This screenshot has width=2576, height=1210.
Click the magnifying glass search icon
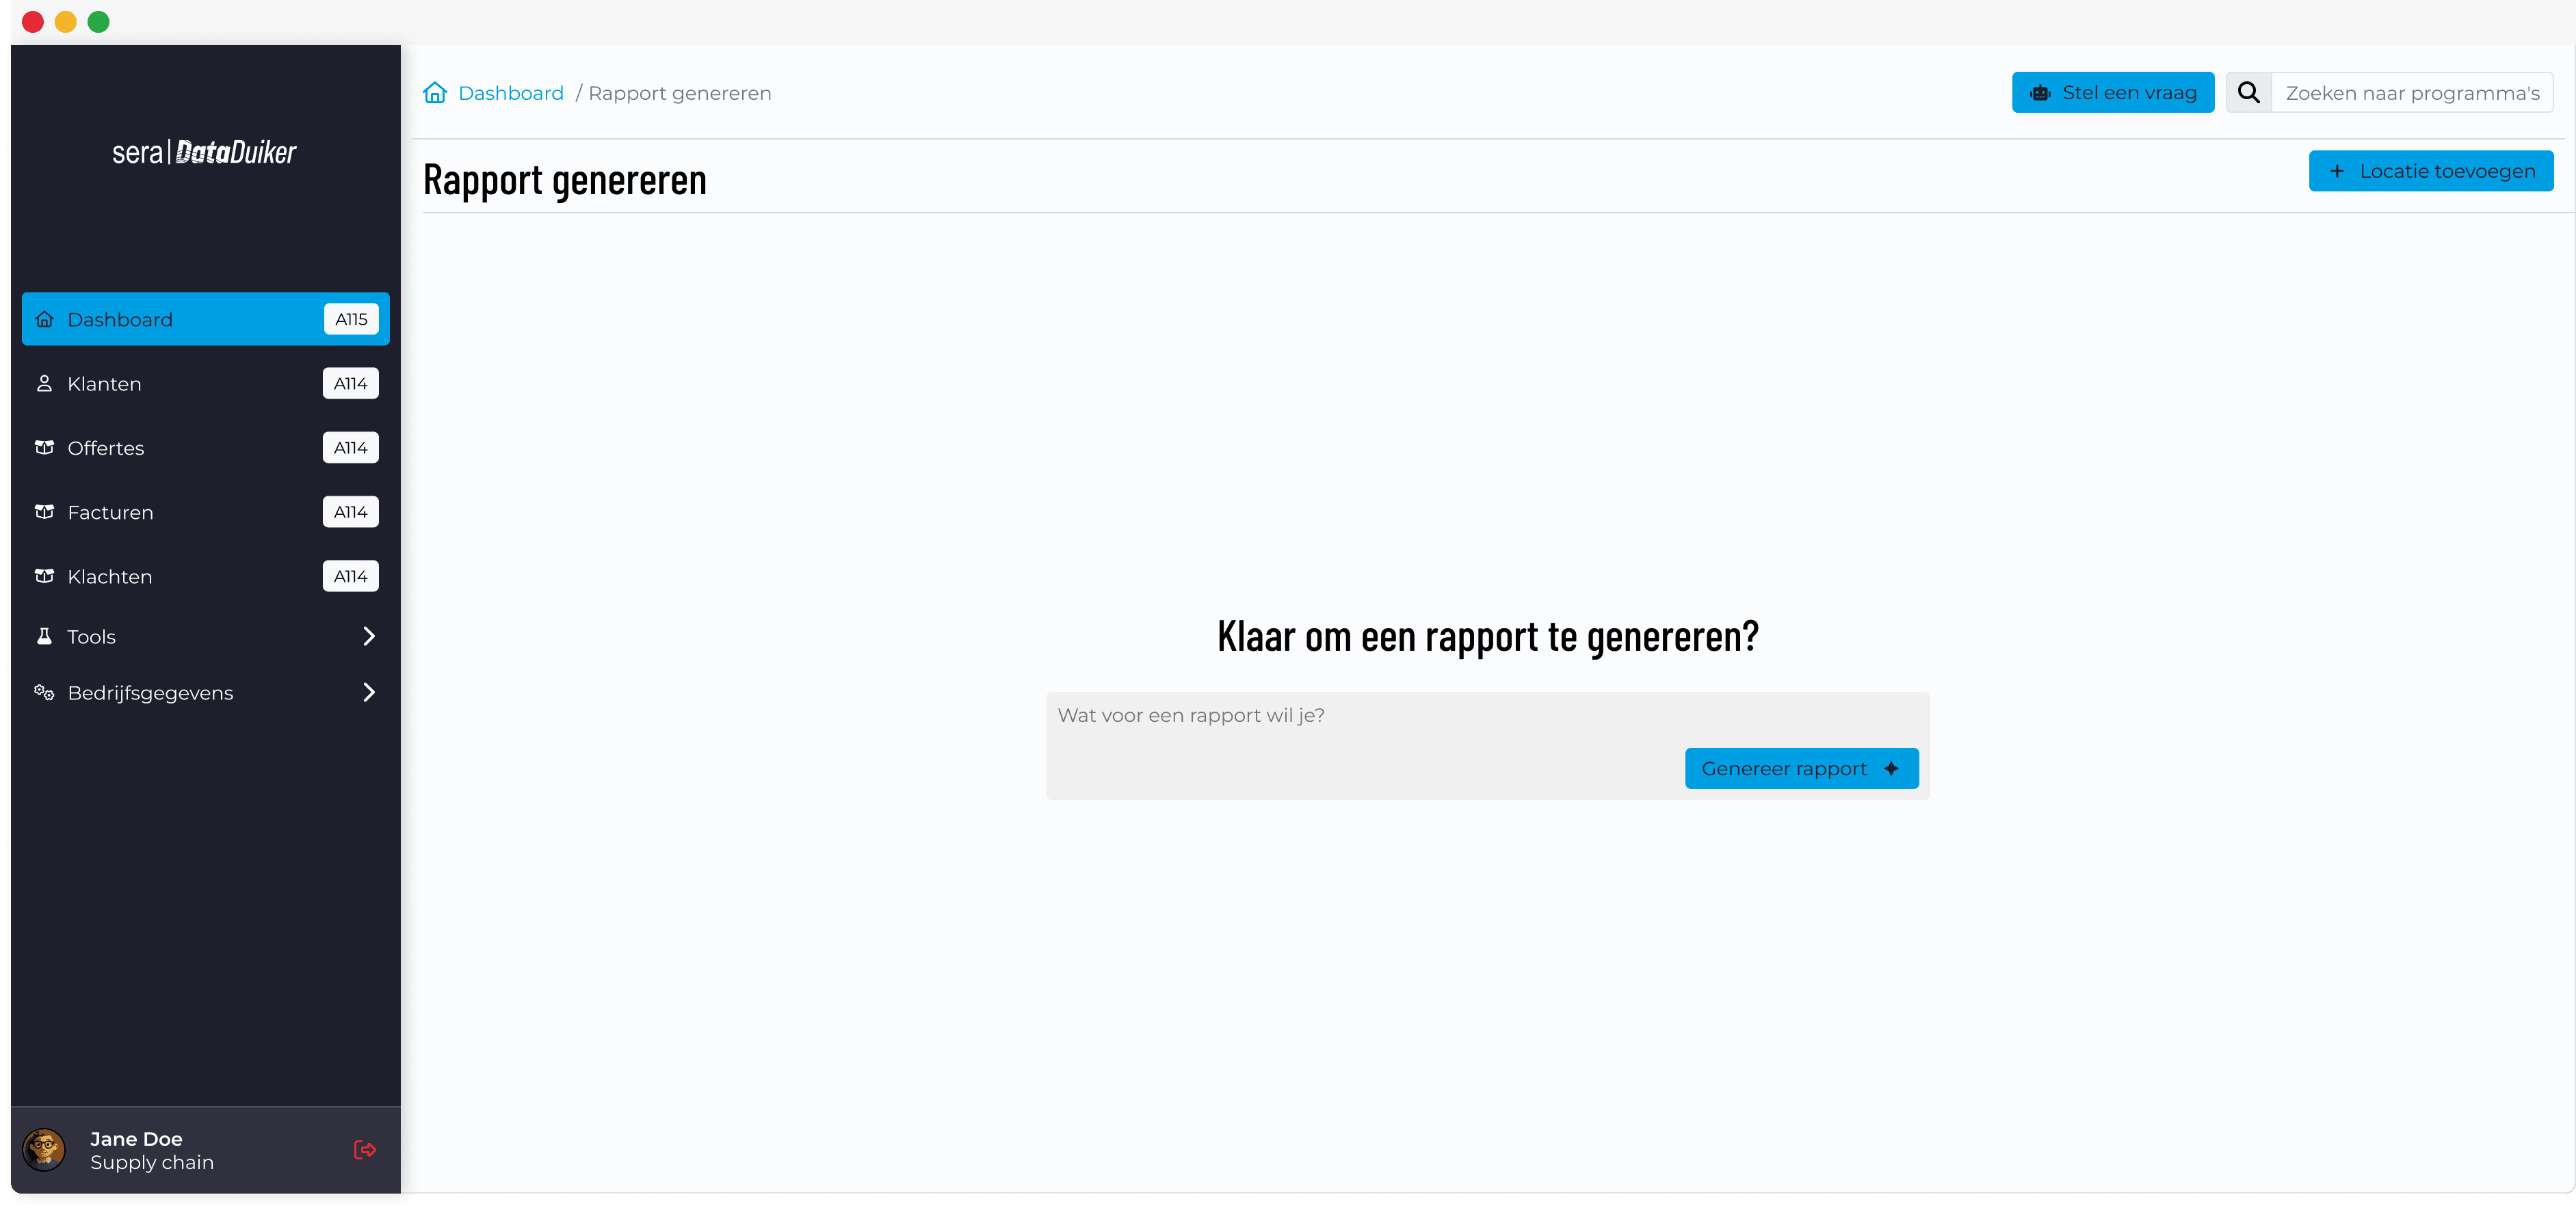coord(2248,93)
